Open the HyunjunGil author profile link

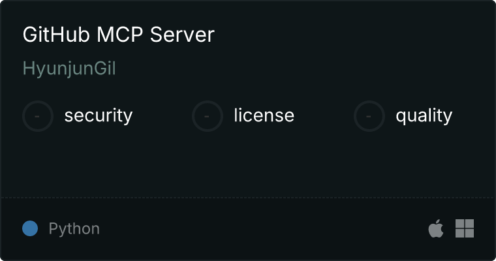(x=69, y=69)
